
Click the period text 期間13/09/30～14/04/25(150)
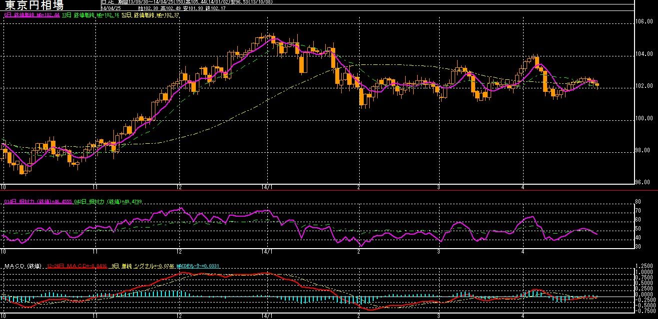[151, 2]
